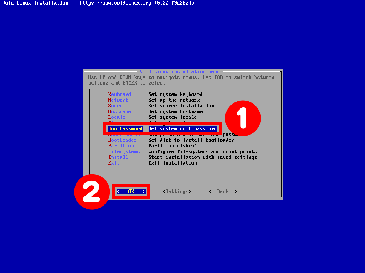Click 'Partition disk(s)' description
365x273 pixels.
coord(172,146)
